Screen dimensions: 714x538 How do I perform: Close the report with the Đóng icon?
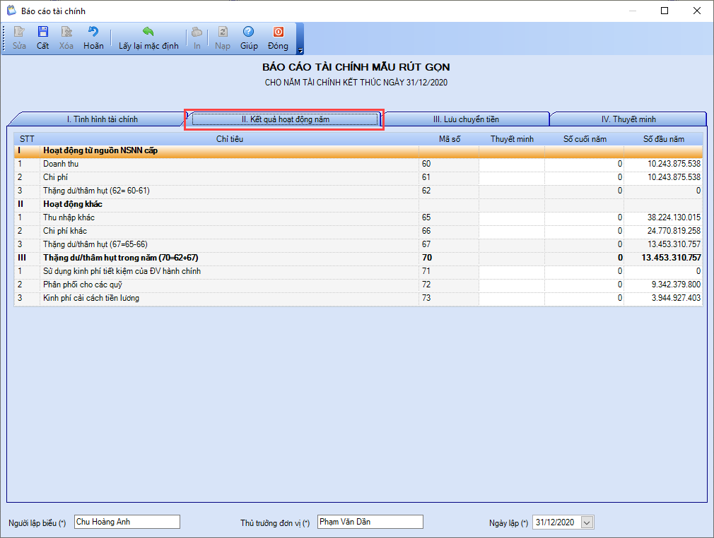[x=278, y=38]
